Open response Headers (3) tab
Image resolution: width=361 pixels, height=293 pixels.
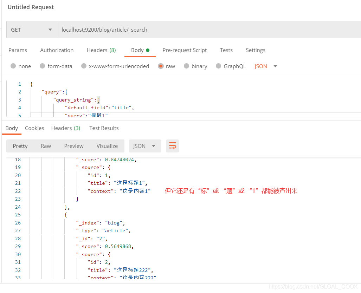click(66, 128)
